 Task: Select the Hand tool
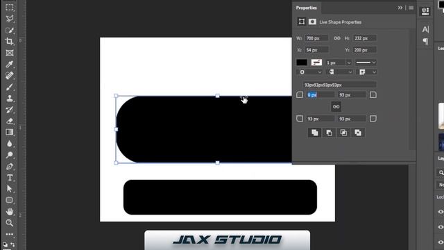pos(9,211)
